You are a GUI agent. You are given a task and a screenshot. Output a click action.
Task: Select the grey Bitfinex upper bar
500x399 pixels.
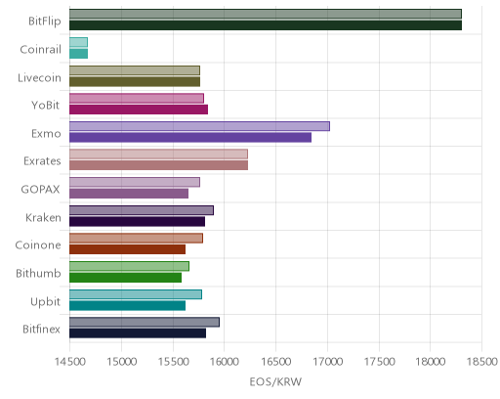coord(145,322)
